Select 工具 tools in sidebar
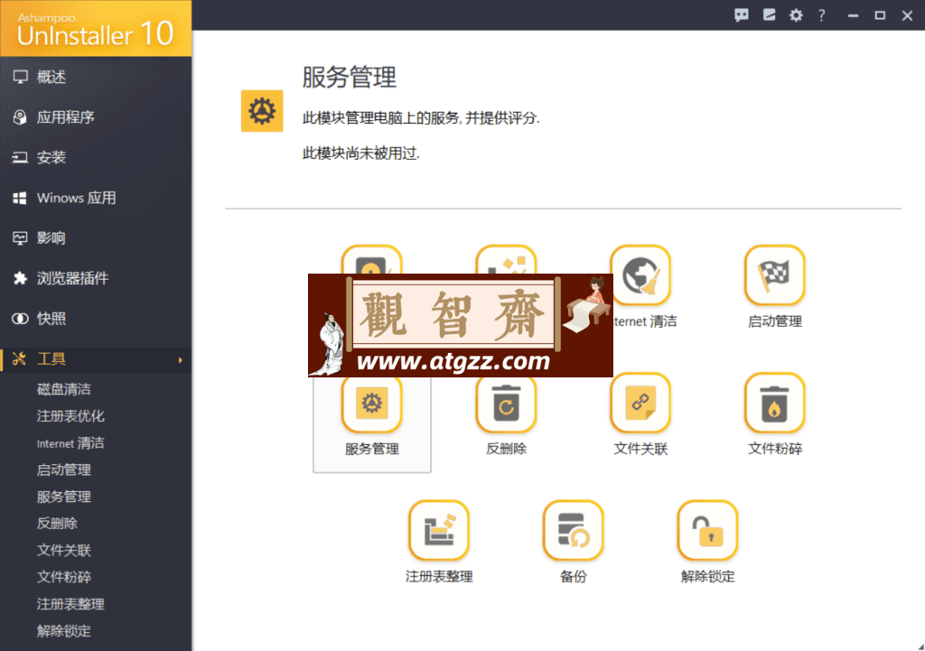925x651 pixels. coord(96,359)
